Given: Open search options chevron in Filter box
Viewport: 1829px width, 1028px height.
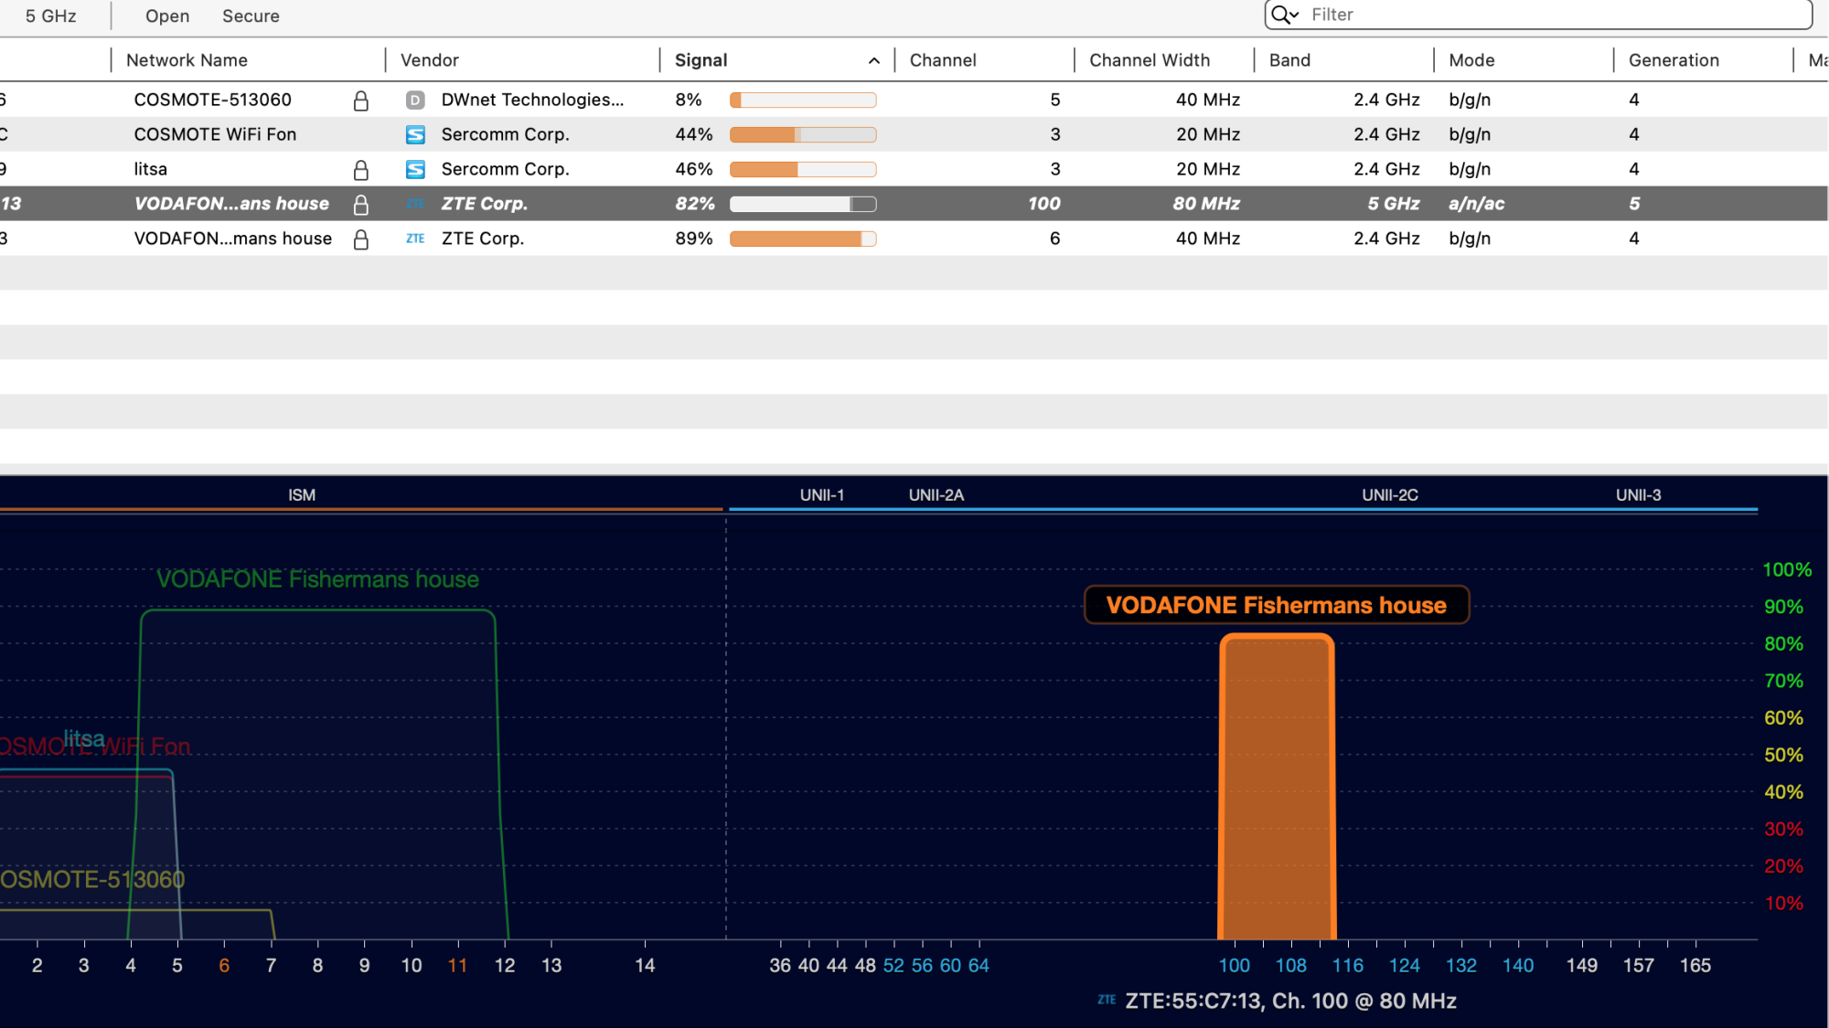Looking at the screenshot, I should (1295, 16).
